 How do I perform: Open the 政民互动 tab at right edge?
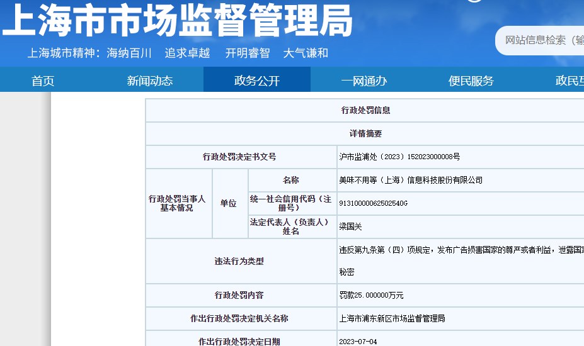pyautogui.click(x=570, y=81)
